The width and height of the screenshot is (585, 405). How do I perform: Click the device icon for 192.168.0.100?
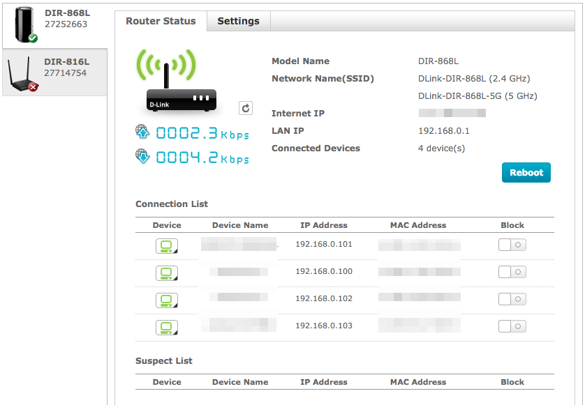tap(166, 272)
